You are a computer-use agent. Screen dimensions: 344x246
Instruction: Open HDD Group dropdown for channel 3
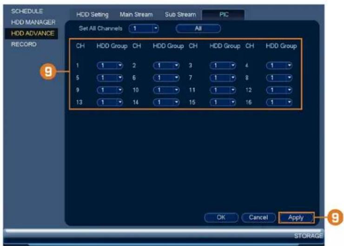click(x=223, y=66)
